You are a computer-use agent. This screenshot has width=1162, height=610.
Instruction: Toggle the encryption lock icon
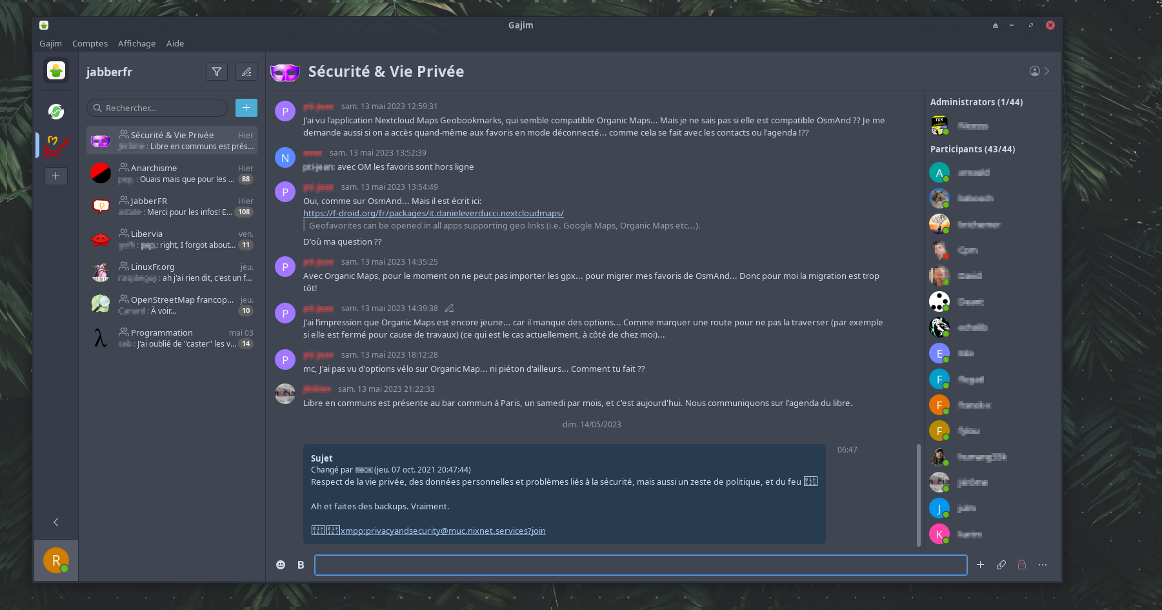point(1022,565)
